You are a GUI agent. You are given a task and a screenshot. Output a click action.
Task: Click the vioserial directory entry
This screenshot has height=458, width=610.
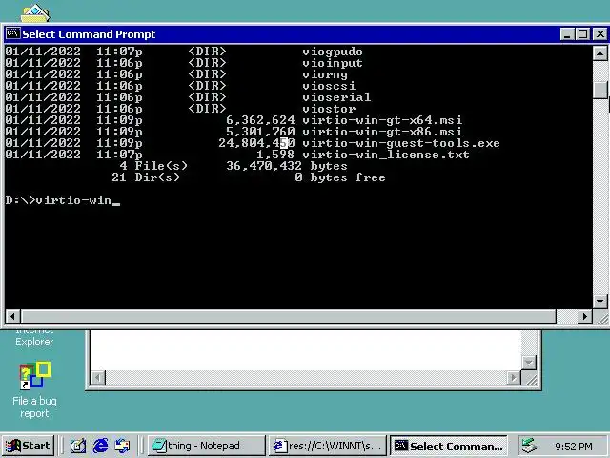(336, 97)
